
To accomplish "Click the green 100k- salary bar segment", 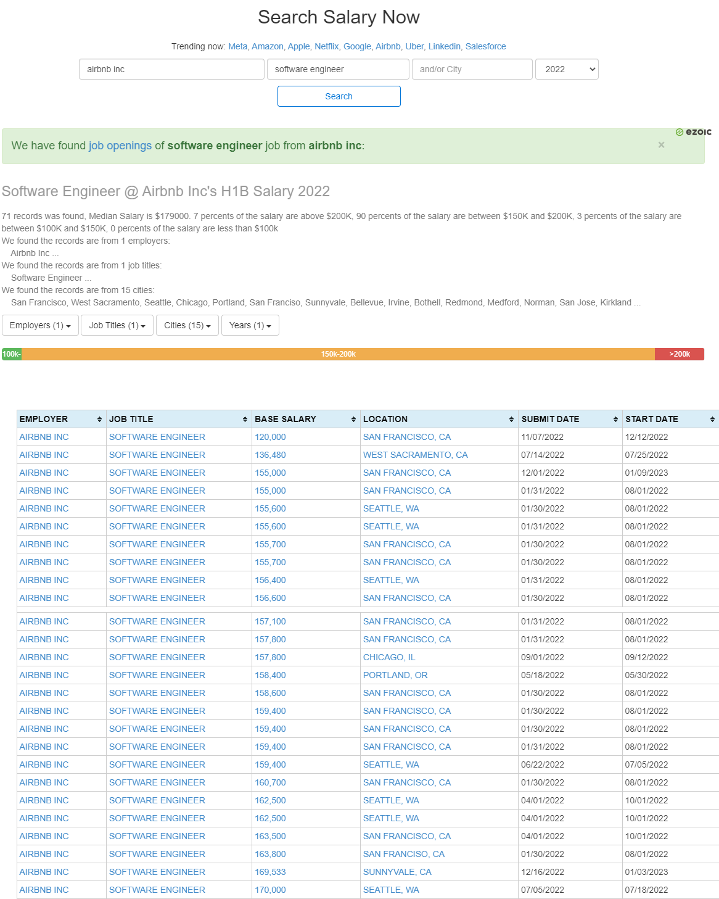I will (x=12, y=354).
